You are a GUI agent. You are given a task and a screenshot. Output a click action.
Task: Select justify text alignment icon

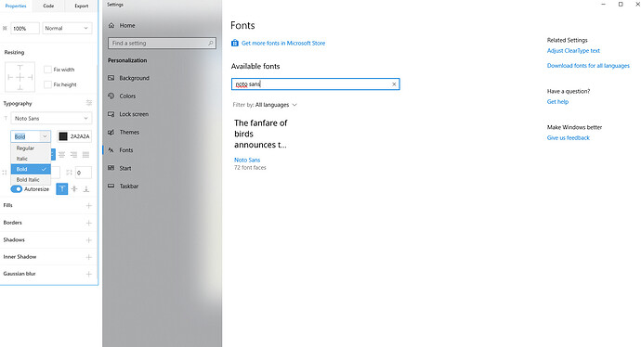point(85,155)
